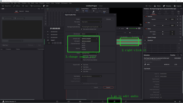Screen dimensions: 183x103
Task: Open Project Settings gear icon
Action: coord(180,102)
